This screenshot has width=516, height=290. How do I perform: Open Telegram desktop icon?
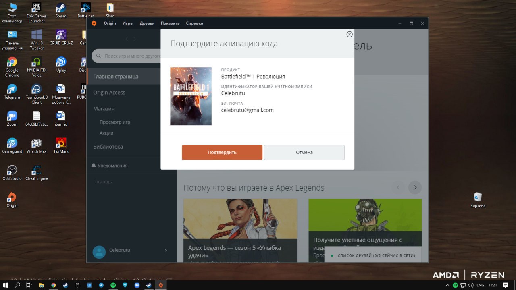pyautogui.click(x=12, y=92)
